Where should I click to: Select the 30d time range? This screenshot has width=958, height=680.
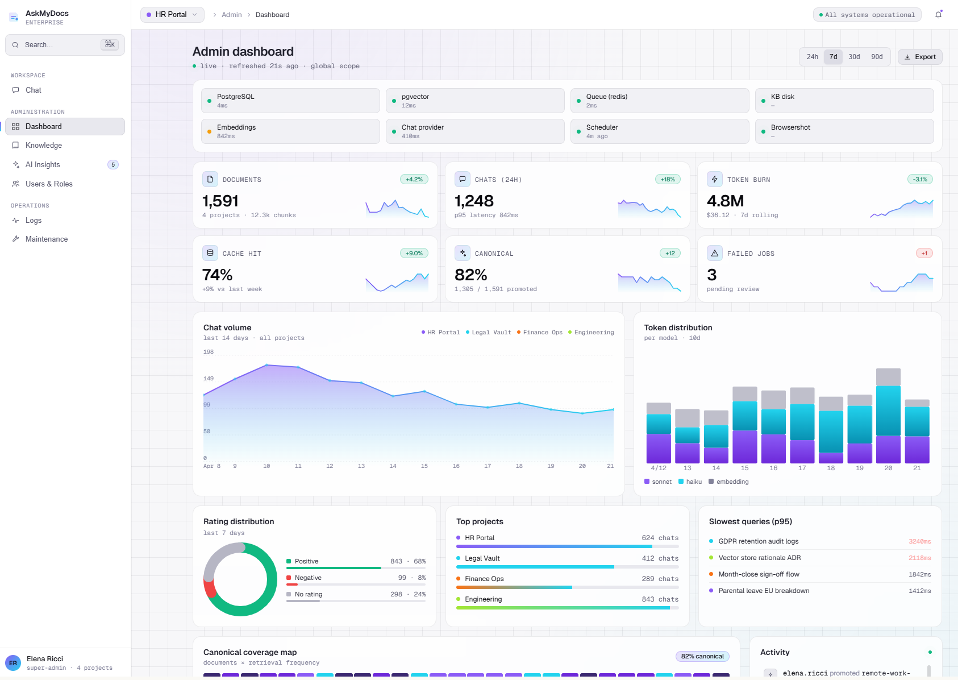pyautogui.click(x=854, y=57)
